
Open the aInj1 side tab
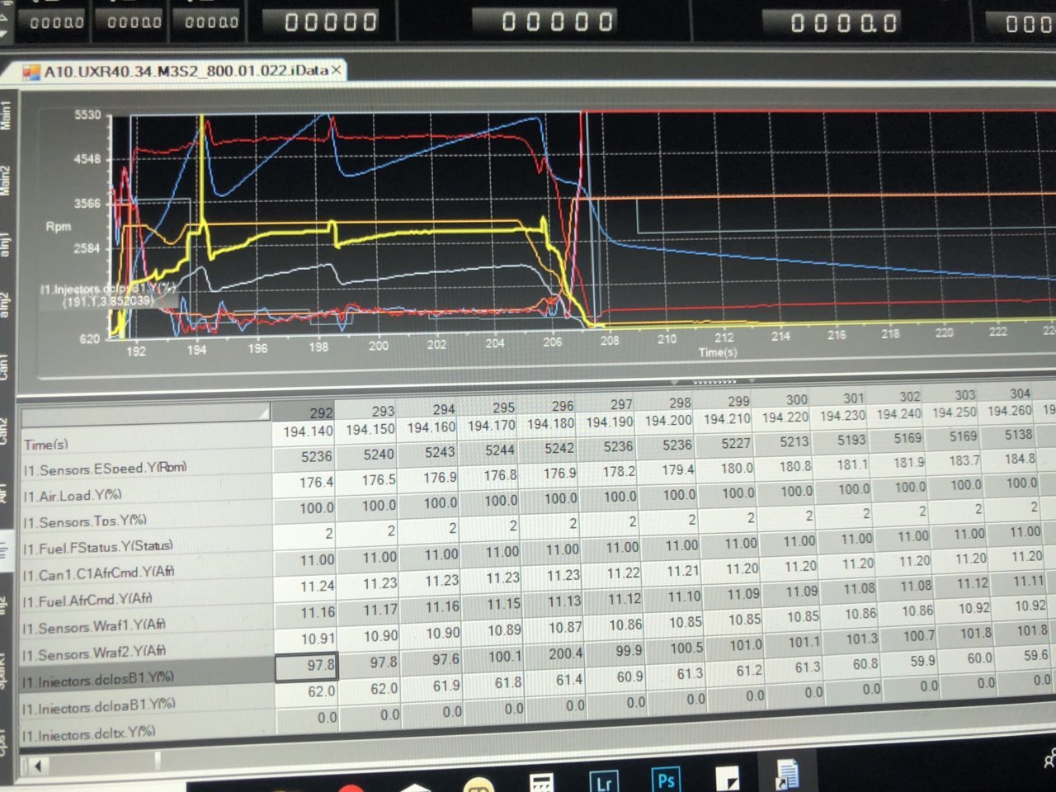(6, 245)
